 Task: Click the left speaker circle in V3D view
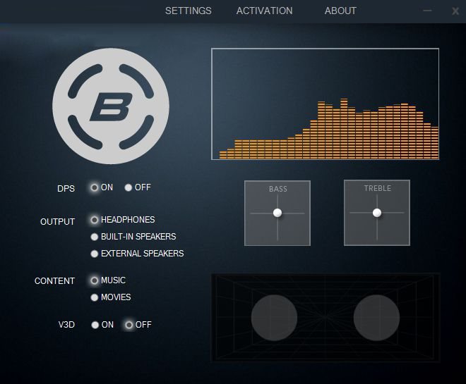click(274, 318)
